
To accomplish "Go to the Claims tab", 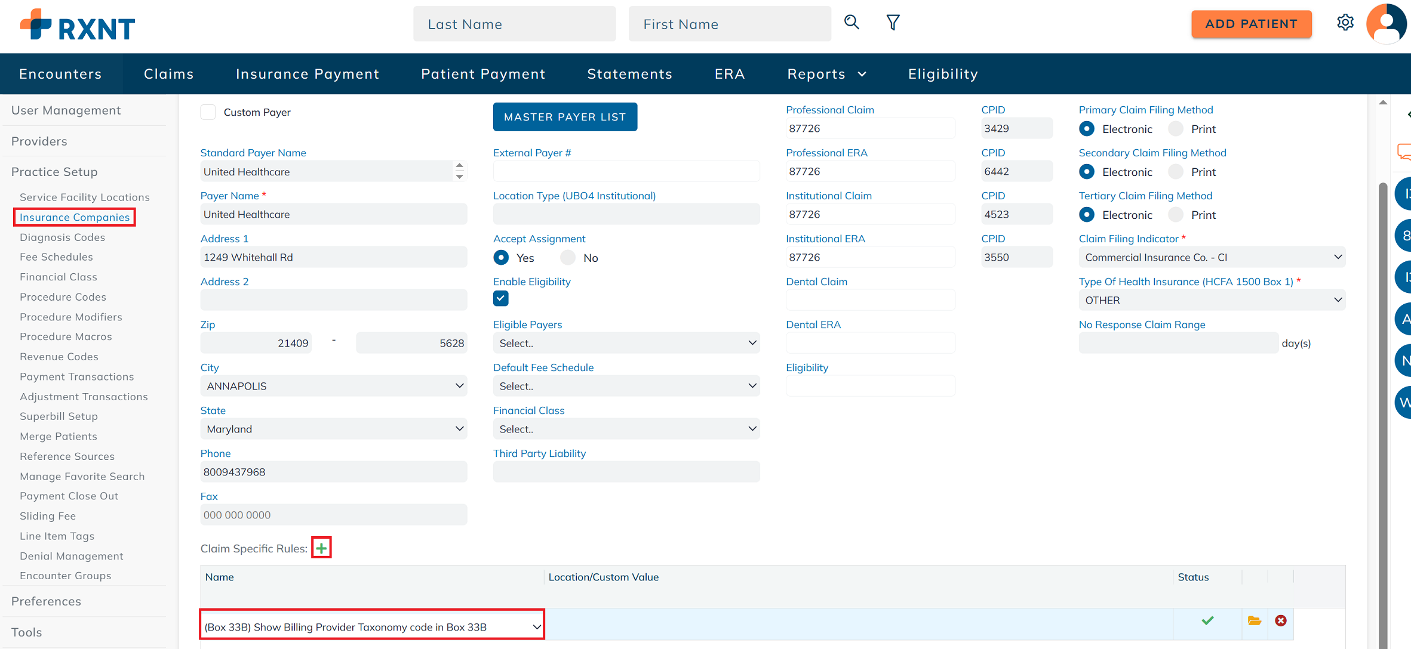I will [169, 74].
